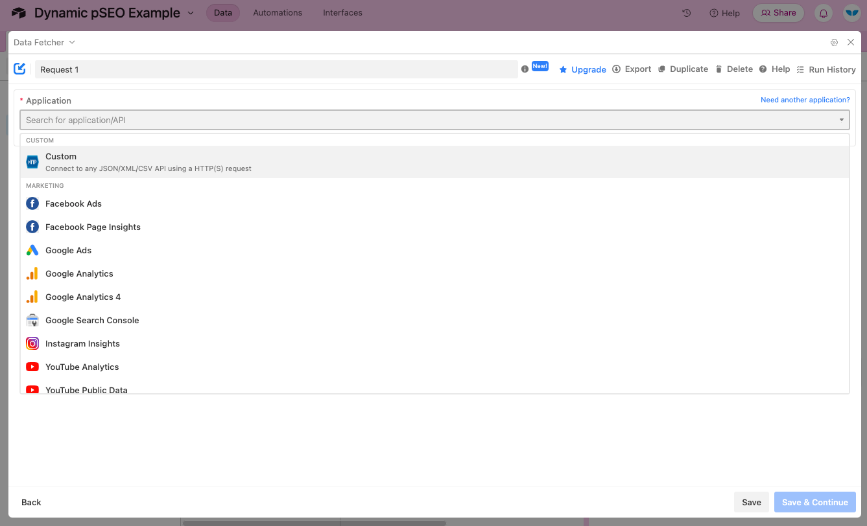Image resolution: width=867 pixels, height=526 pixels.
Task: Click the Airtable logo icon
Action: point(19,13)
